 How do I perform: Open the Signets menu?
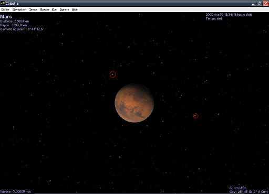64,9
